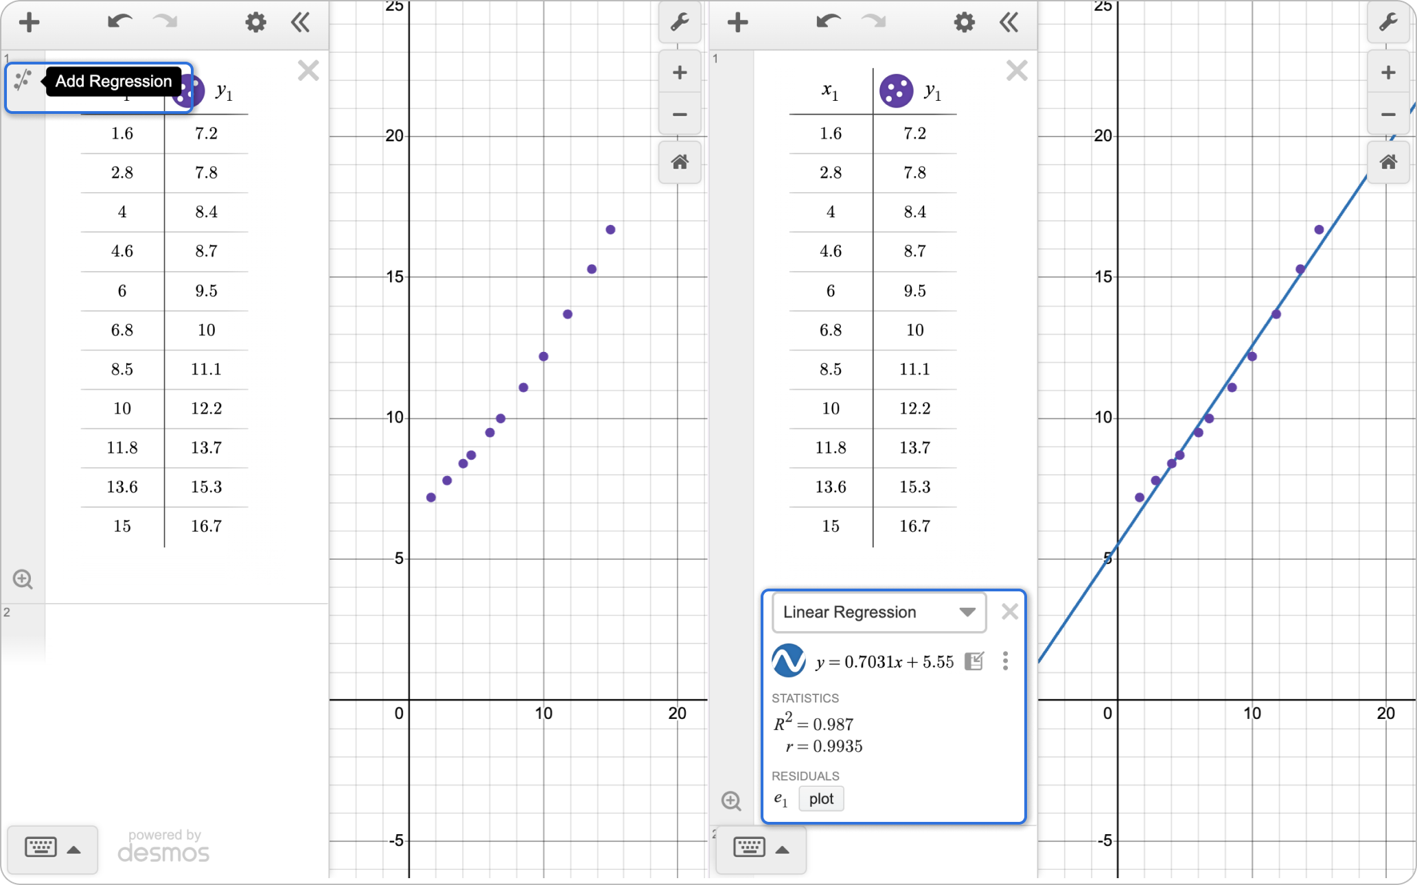Image resolution: width=1417 pixels, height=885 pixels.
Task: Open Linear Regression type dropdown
Action: (x=879, y=612)
